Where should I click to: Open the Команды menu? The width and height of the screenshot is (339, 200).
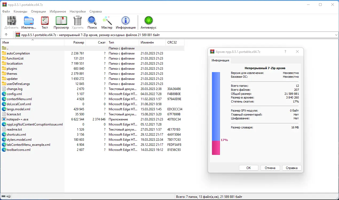point(20,11)
